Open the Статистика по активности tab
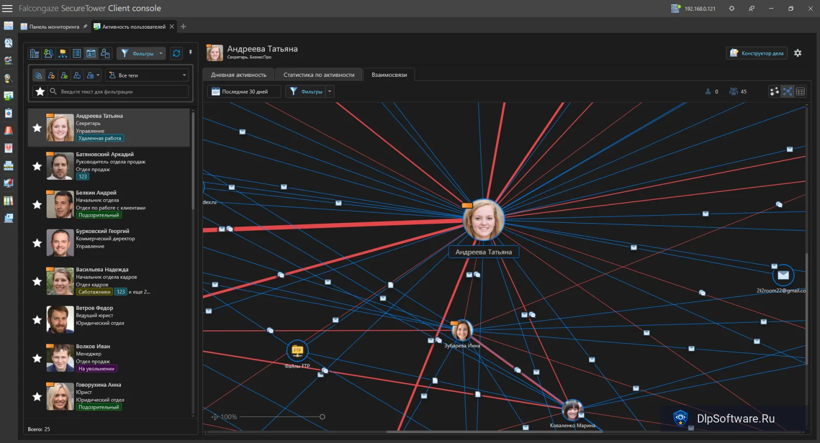The height and width of the screenshot is (443, 820). click(x=319, y=75)
